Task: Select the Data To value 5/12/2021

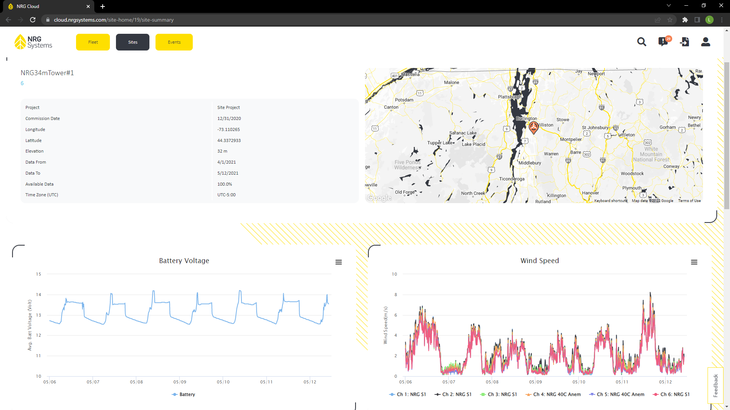Action: point(228,173)
